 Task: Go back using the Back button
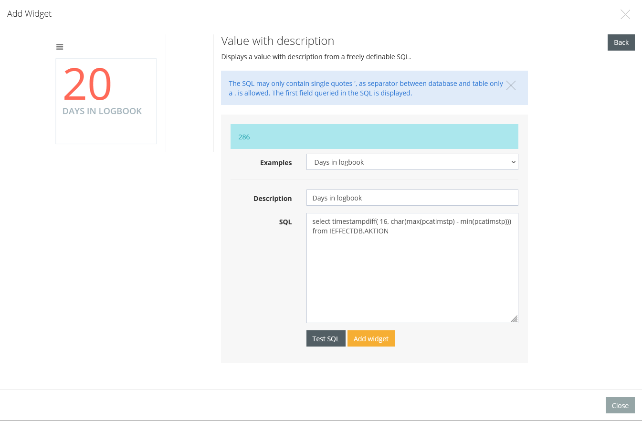click(621, 42)
